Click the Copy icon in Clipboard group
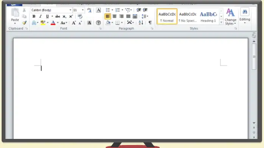This screenshot has width=264, height=148. [x=24, y=16]
